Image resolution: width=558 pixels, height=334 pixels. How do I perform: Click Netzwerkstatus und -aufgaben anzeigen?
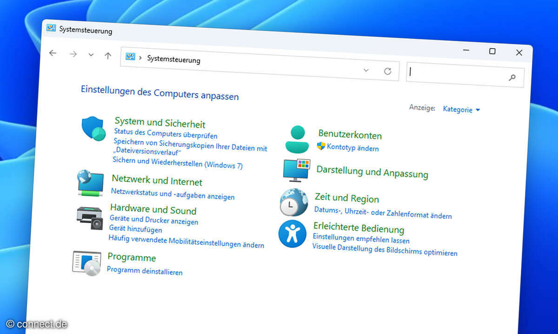click(173, 194)
